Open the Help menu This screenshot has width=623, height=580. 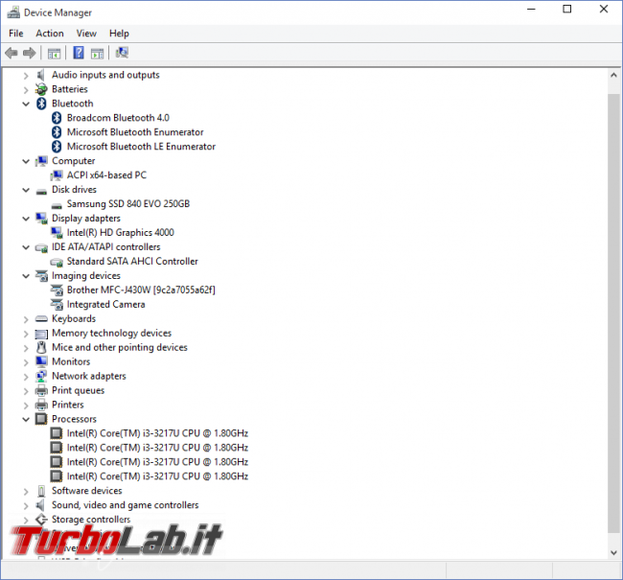119,34
